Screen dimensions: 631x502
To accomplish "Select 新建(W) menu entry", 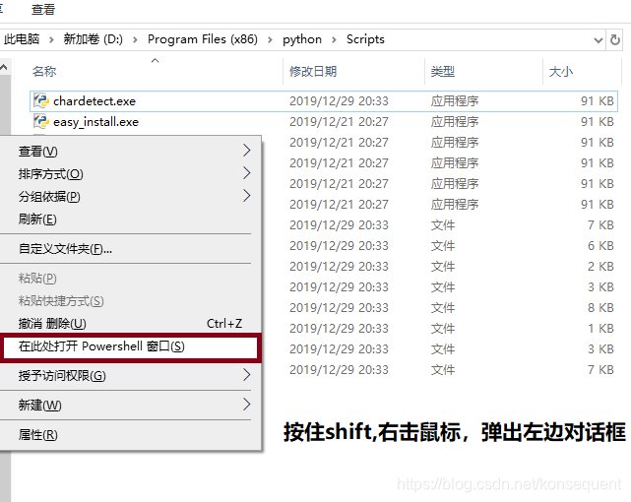I will tap(130, 406).
